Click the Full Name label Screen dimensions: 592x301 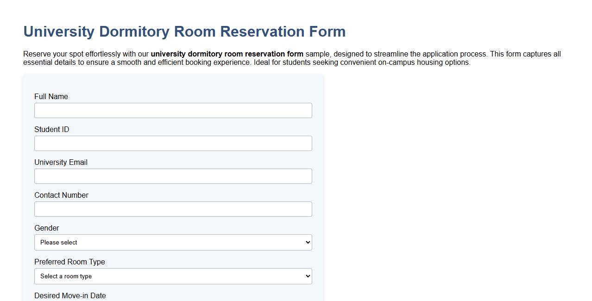(51, 96)
